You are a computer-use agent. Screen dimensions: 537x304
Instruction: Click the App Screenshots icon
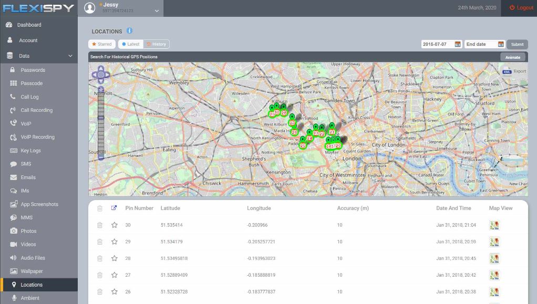pyautogui.click(x=14, y=204)
